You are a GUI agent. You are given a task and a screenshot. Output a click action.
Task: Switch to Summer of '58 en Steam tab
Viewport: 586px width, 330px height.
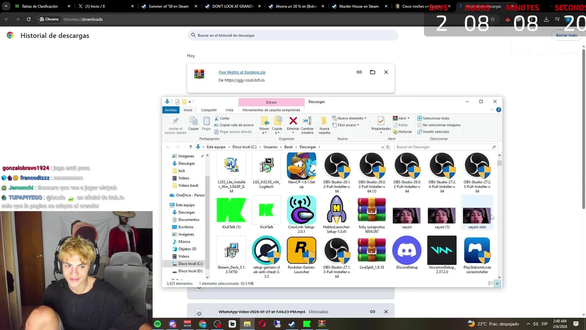point(168,6)
